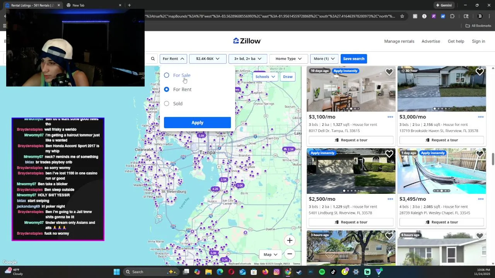Select the For Sale radio option
Image resolution: width=495 pixels, height=278 pixels.
tap(167, 75)
